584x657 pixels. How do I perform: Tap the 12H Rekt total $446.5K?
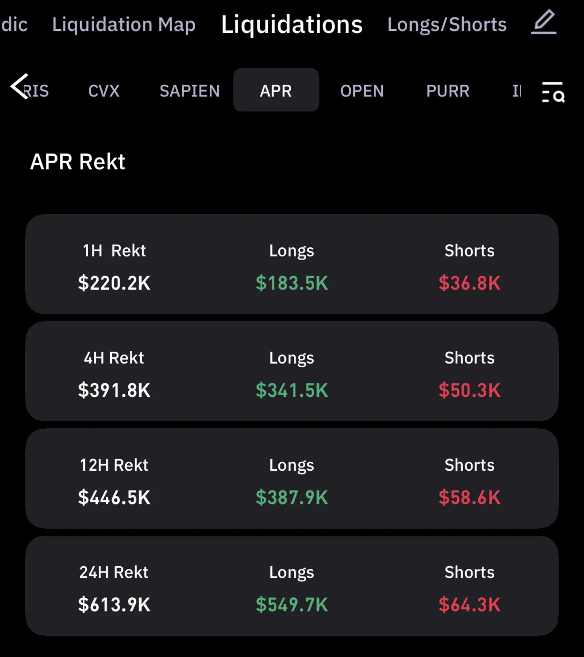[114, 497]
